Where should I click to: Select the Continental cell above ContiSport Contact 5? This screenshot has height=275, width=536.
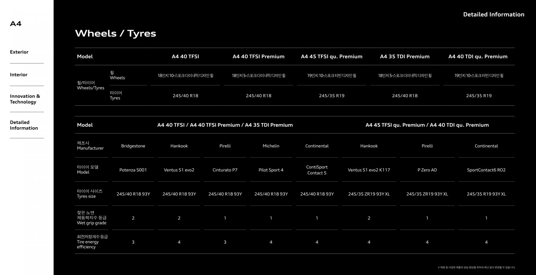317,146
